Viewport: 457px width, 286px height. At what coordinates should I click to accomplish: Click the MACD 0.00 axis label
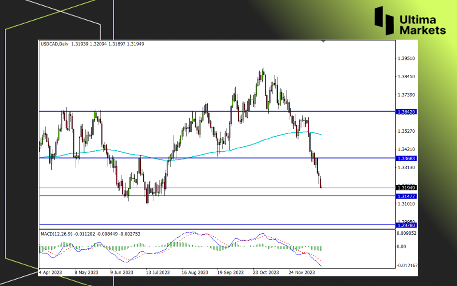coord(402,246)
